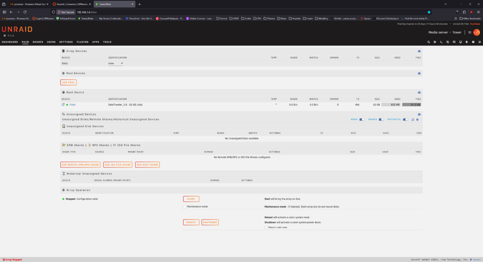Viewport: 483px width, 262px height.
Task: Click Boot Device dashboard gauge icon
Action: click(x=419, y=92)
